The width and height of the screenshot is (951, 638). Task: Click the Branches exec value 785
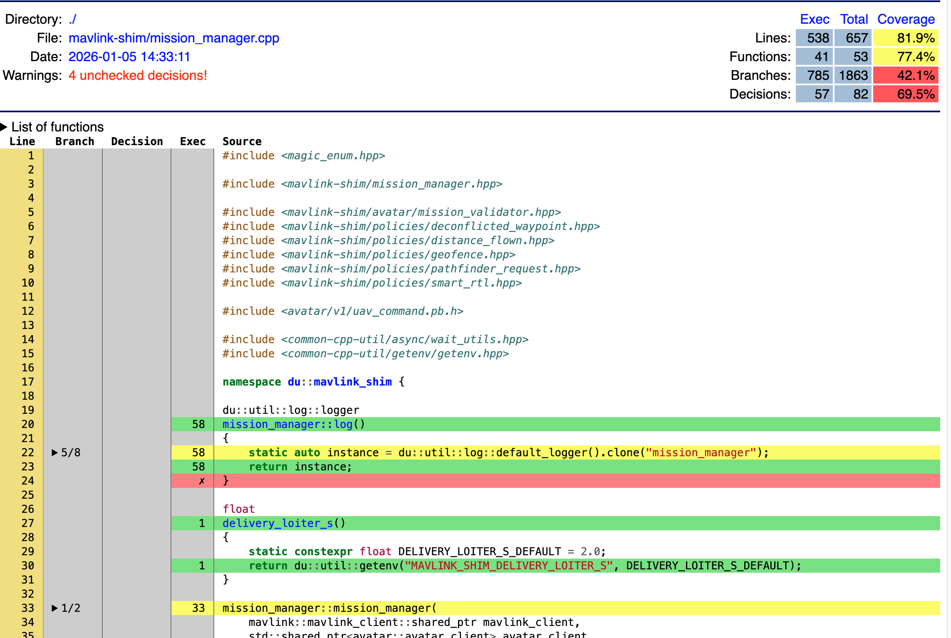814,75
